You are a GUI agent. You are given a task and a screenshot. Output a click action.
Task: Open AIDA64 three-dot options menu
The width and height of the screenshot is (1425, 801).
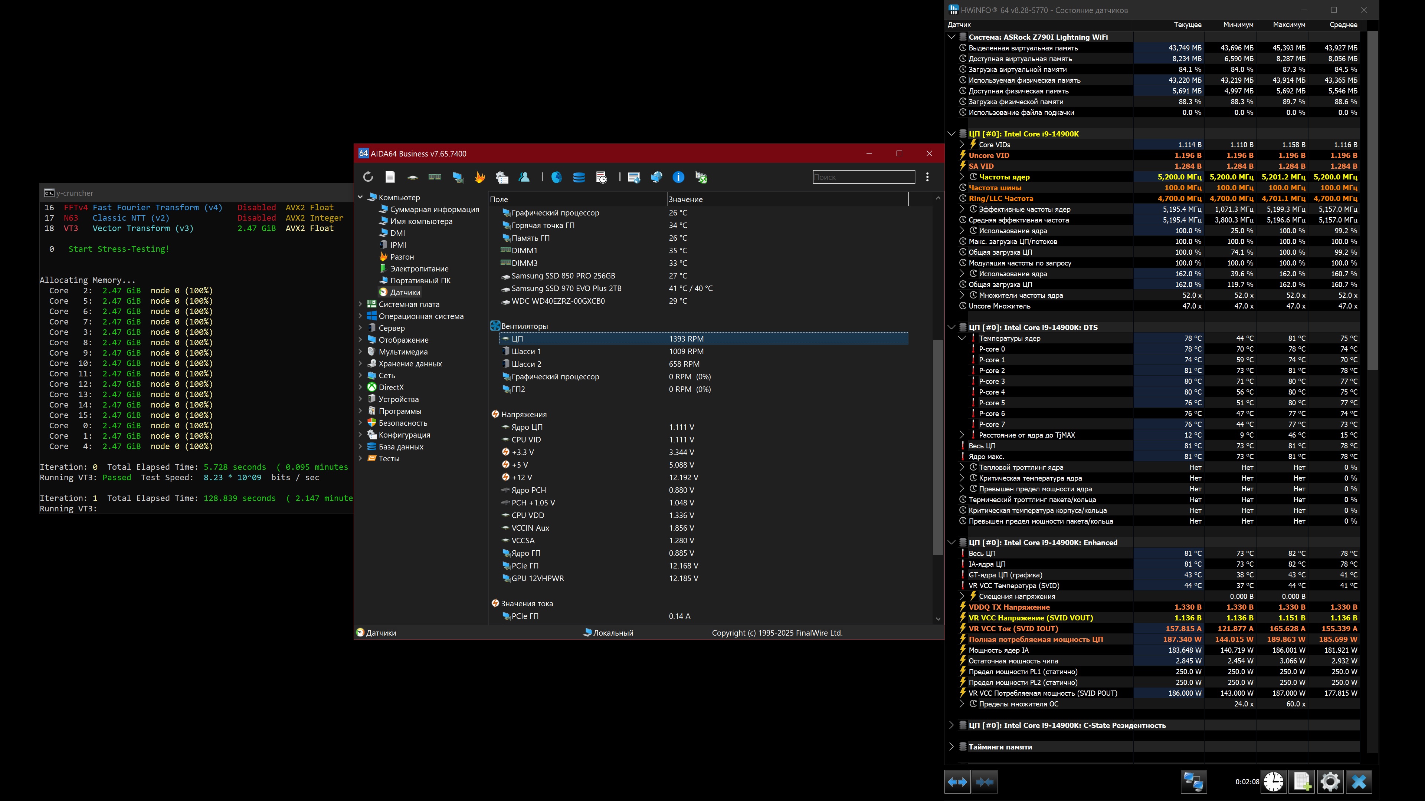[928, 177]
